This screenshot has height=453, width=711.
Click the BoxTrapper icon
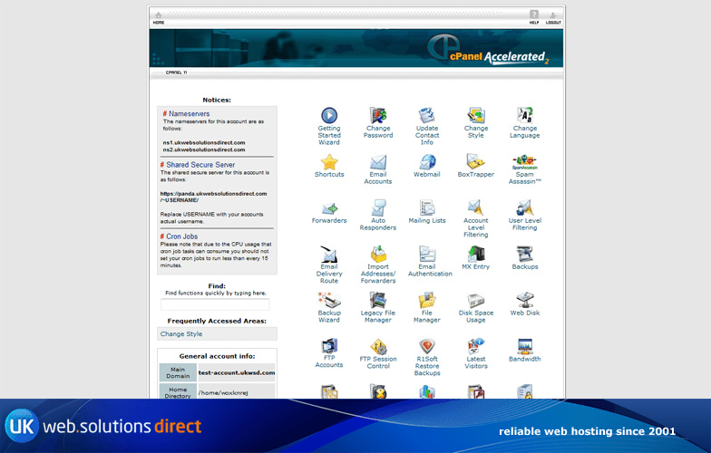(475, 161)
